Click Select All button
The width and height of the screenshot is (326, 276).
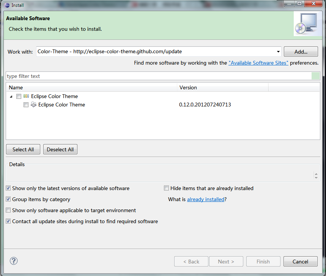pos(23,149)
